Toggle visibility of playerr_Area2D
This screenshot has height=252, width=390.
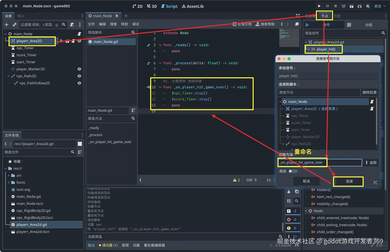tap(79, 41)
